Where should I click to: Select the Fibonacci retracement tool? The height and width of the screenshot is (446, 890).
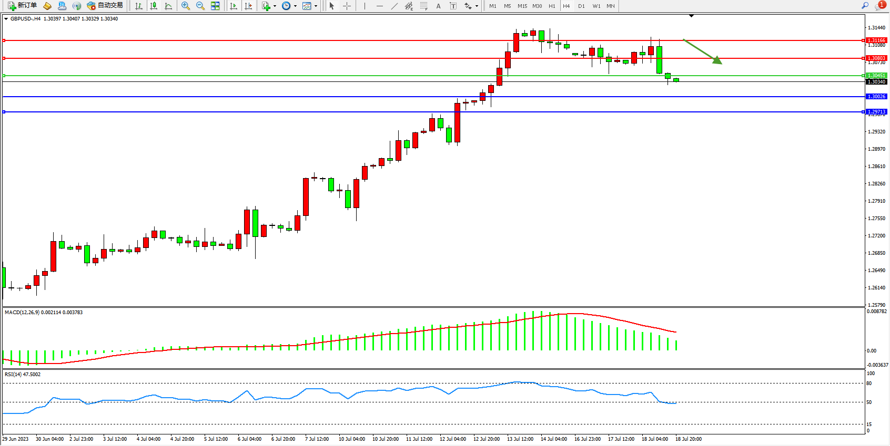point(424,6)
